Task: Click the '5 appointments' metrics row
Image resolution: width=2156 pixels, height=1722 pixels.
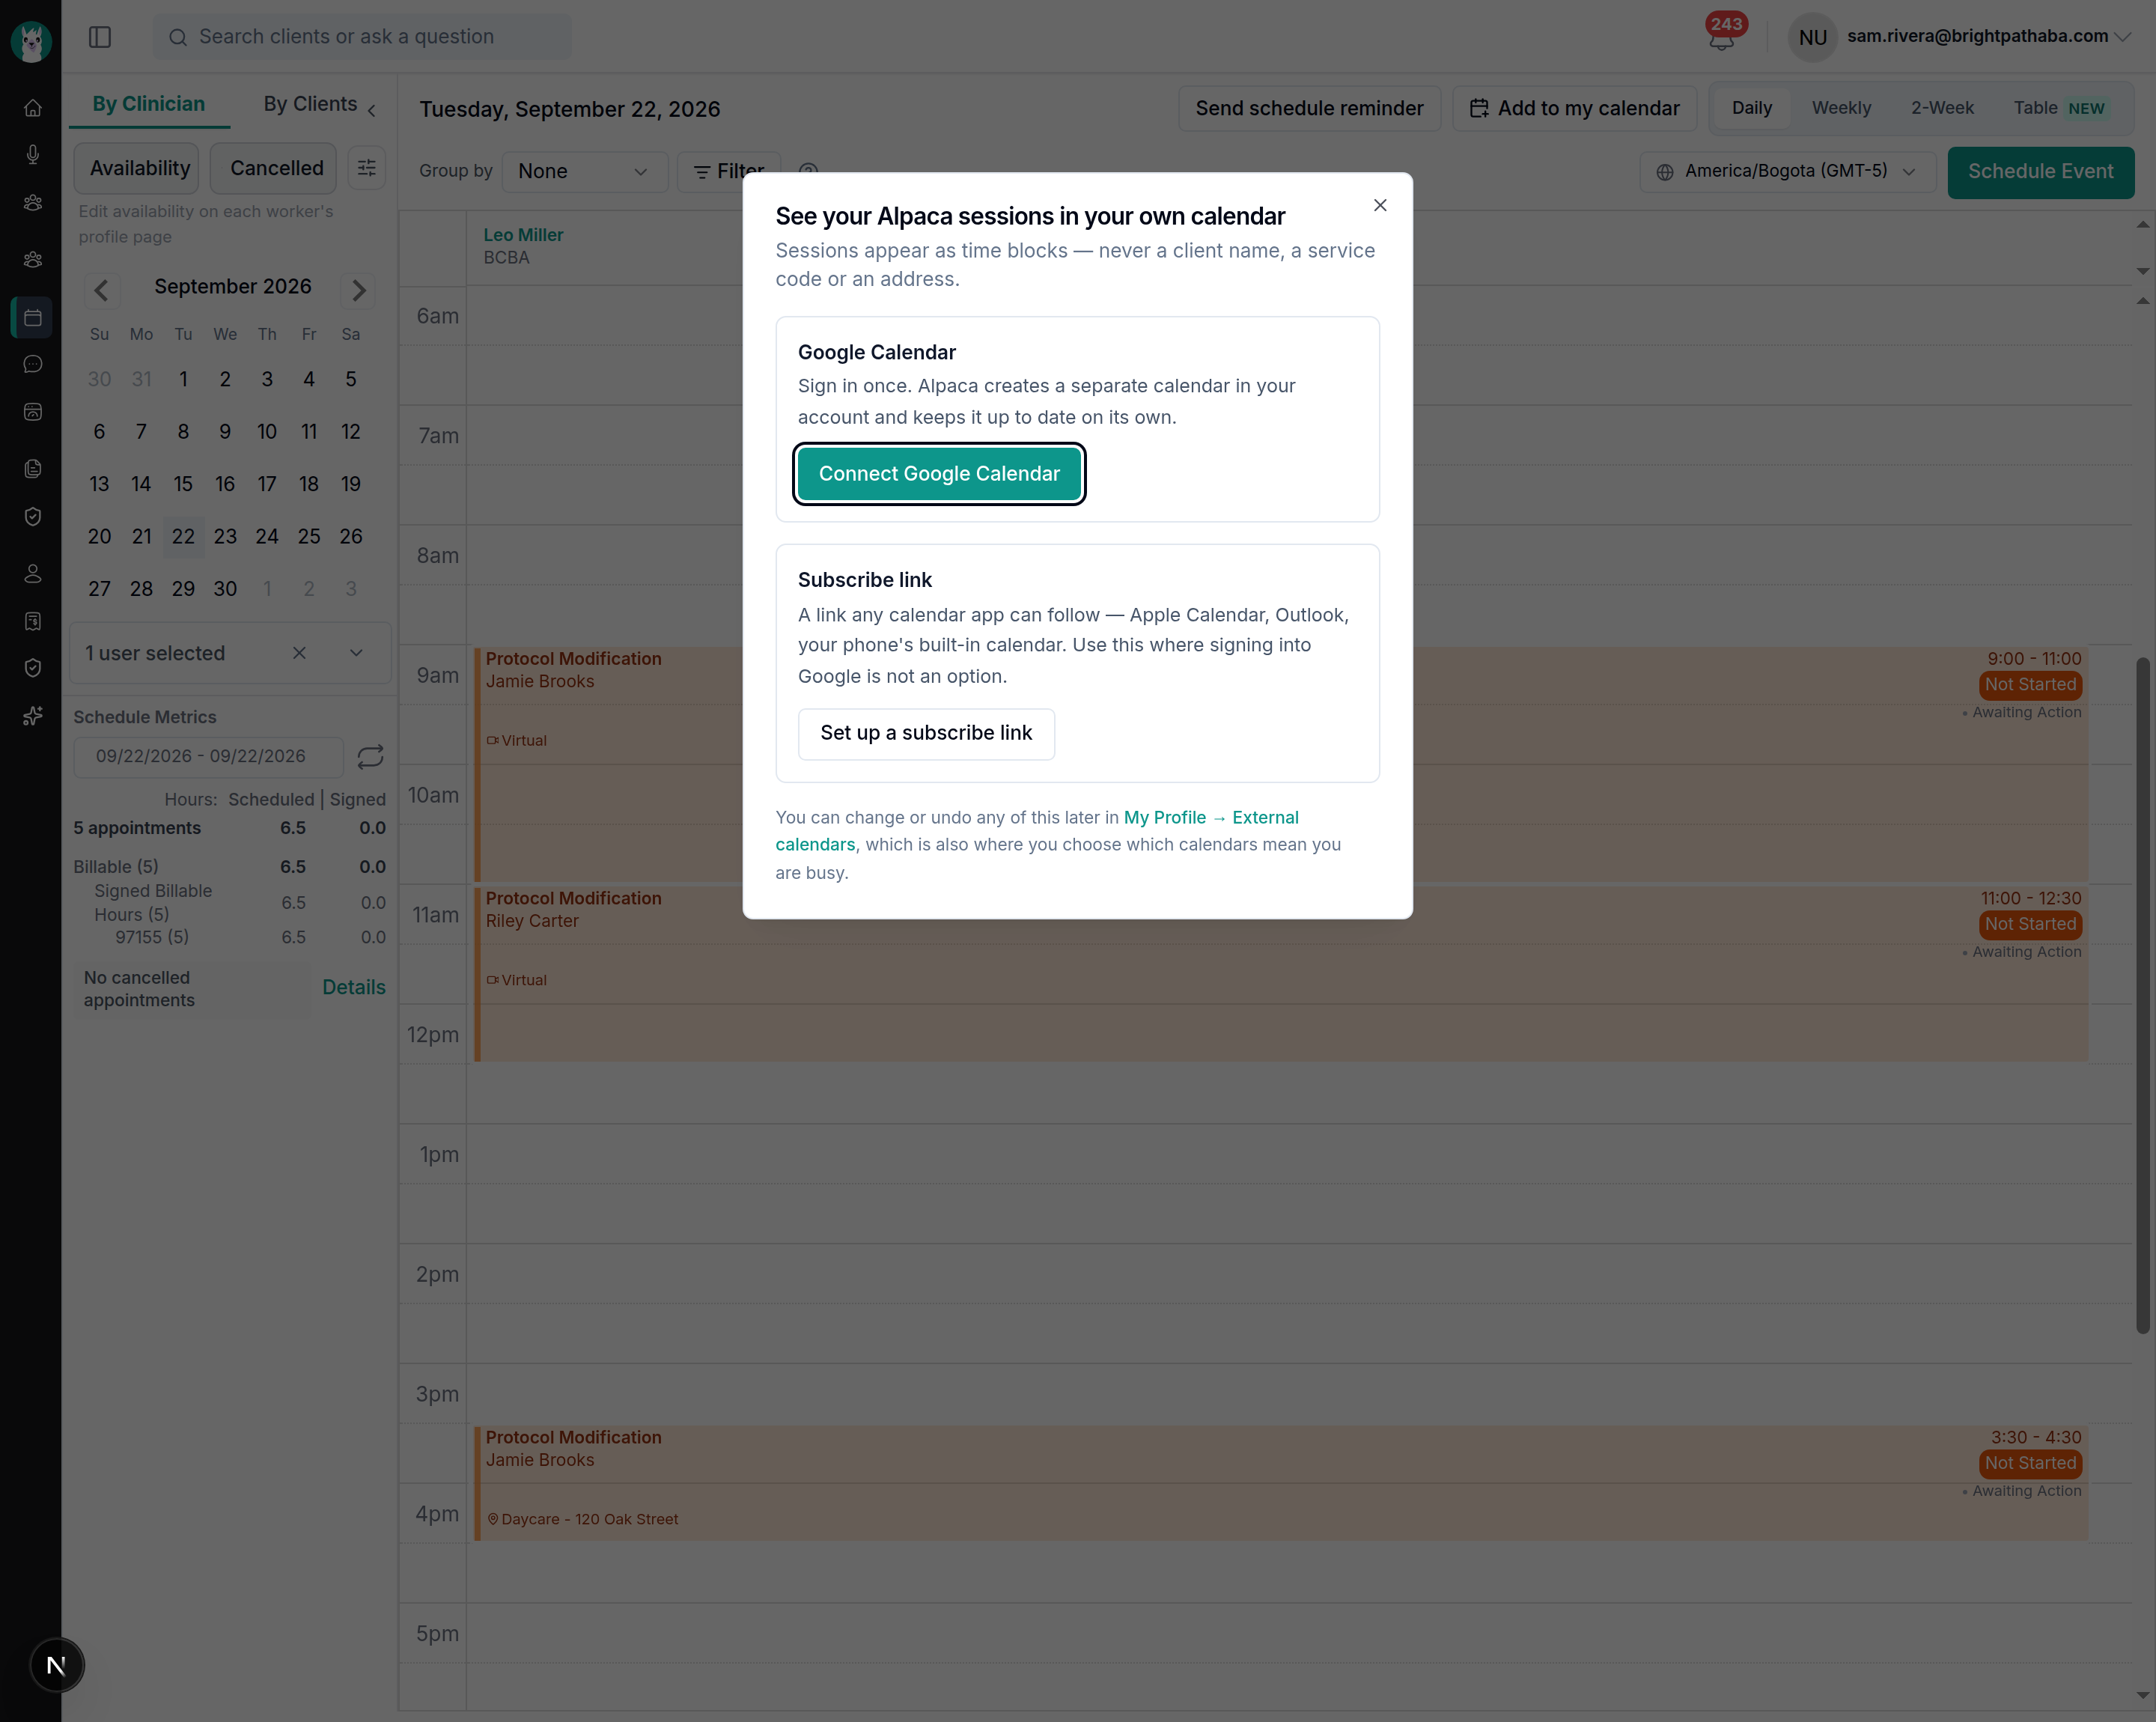Action: (x=229, y=828)
